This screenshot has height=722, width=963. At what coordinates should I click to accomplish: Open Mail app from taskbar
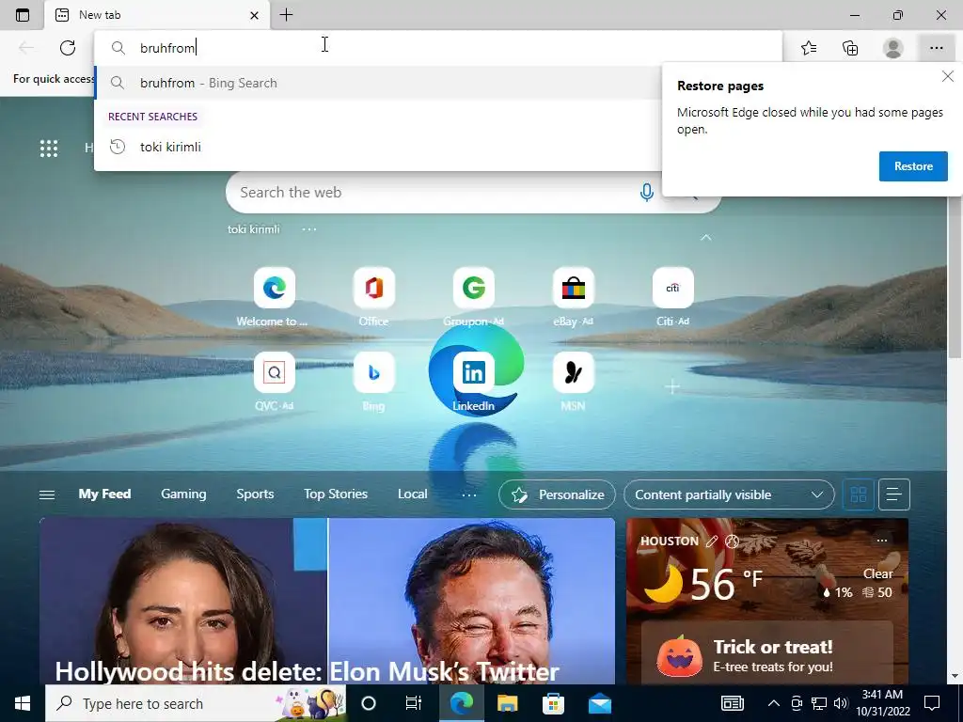599,703
